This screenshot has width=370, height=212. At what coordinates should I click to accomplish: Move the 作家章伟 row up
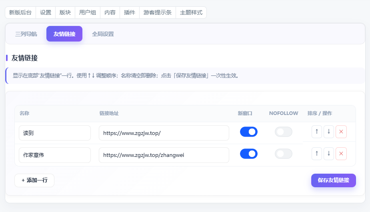pos(317,154)
